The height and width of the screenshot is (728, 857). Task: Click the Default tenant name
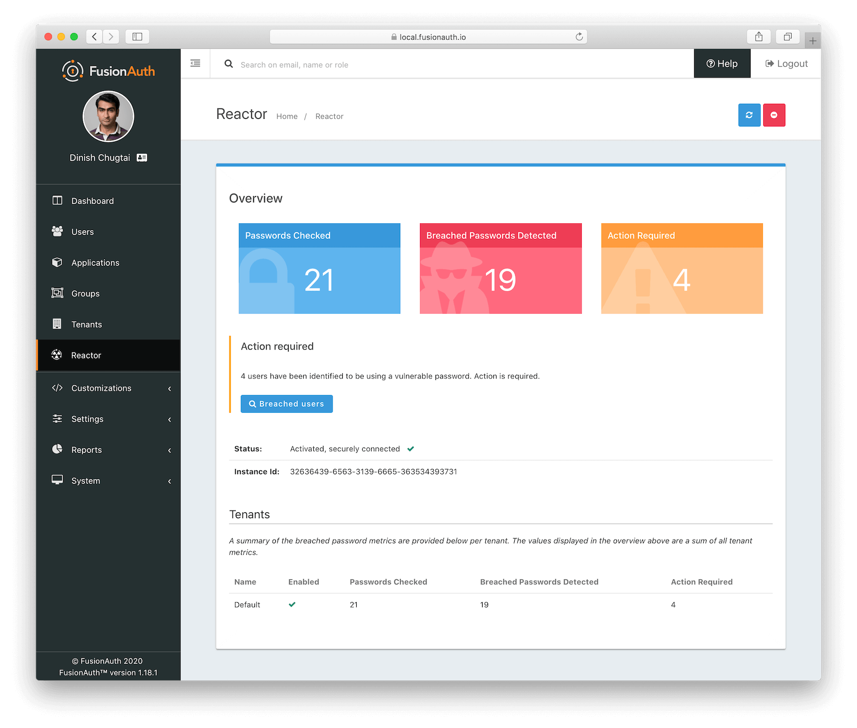coord(247,605)
